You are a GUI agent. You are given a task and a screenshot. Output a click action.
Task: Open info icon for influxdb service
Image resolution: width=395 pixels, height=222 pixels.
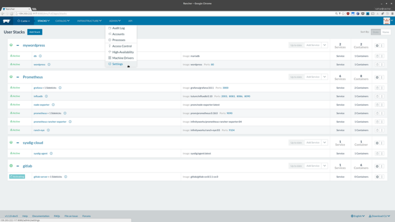(x=46, y=96)
